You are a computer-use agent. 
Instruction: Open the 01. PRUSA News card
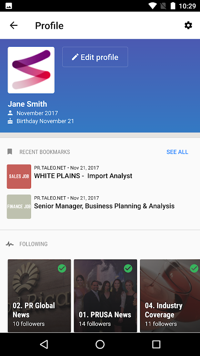(x=105, y=296)
